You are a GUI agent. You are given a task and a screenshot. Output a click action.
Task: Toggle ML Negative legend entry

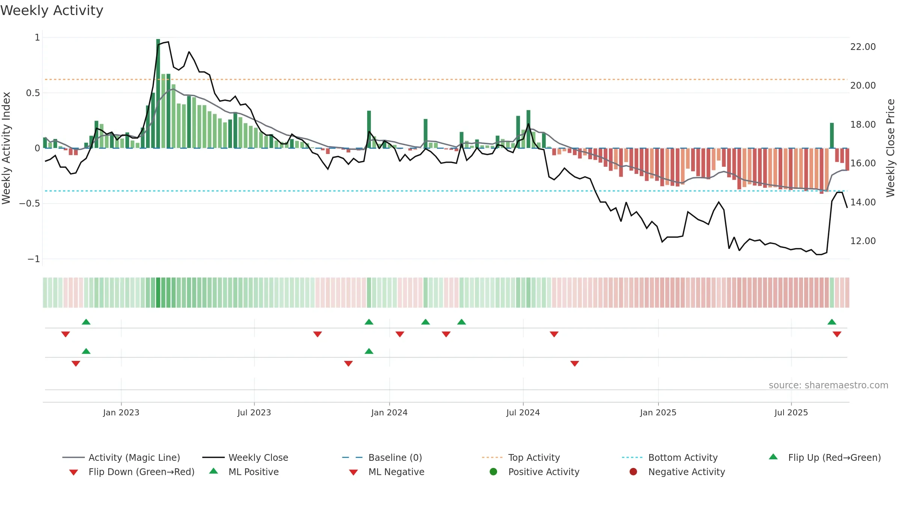[x=387, y=472]
